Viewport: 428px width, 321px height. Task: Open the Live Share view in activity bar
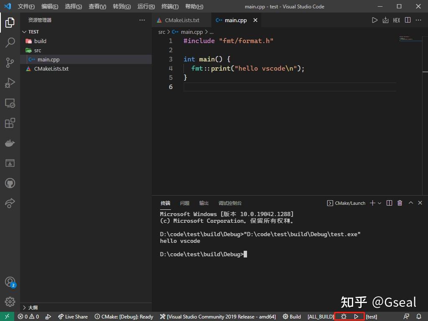coord(10,203)
